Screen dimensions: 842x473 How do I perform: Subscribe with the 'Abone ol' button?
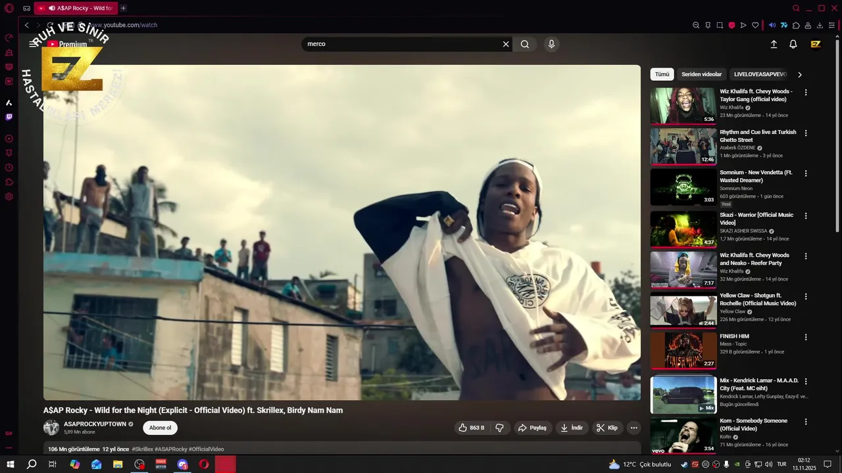160,428
